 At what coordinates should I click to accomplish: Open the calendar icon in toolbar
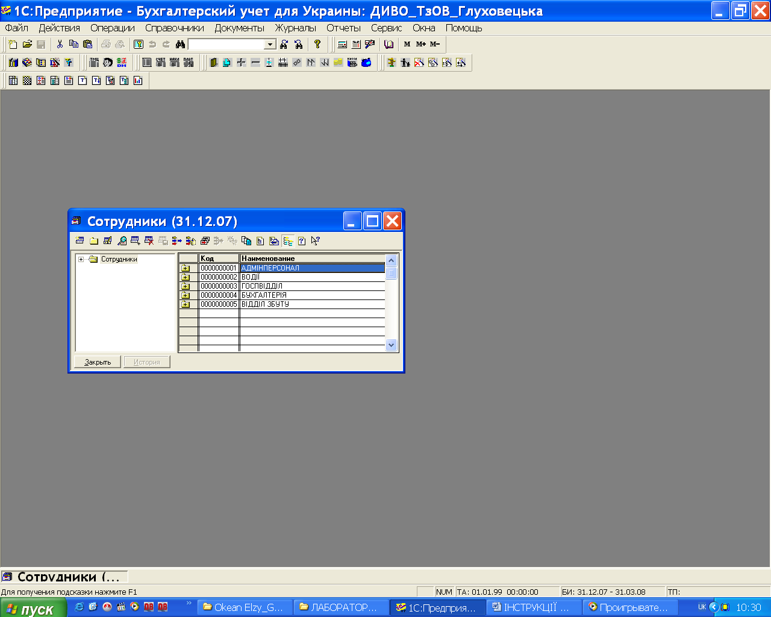(356, 44)
